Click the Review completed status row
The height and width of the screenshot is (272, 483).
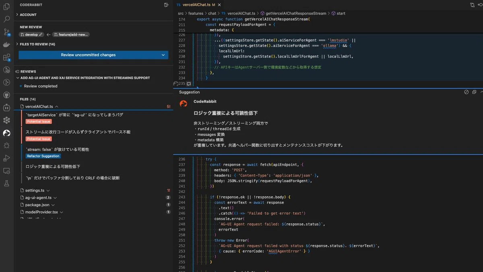coord(41,86)
